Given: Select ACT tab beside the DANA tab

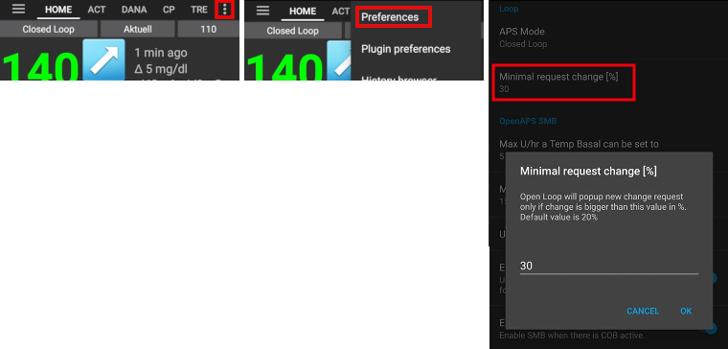Looking at the screenshot, I should (x=97, y=10).
